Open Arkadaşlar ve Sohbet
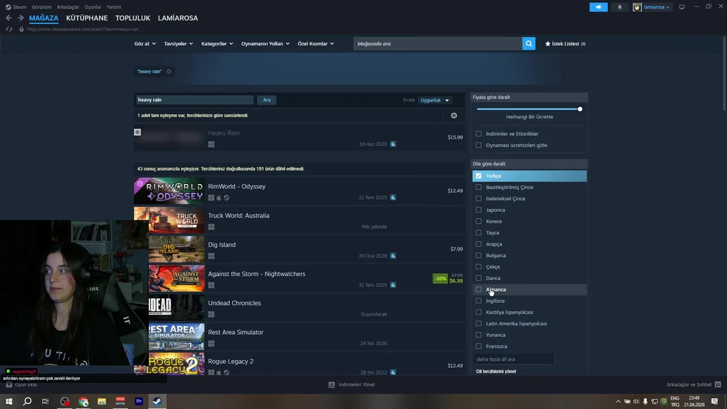This screenshot has height=409, width=727. coord(689,385)
